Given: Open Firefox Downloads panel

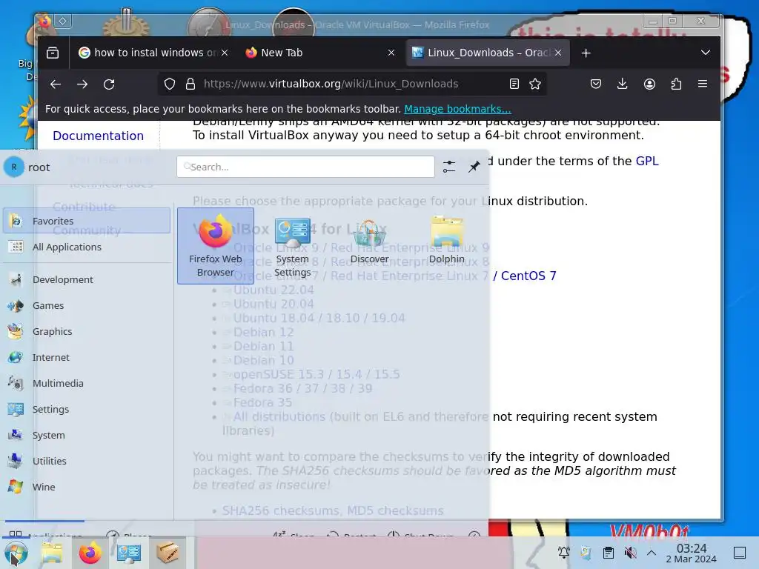Looking at the screenshot, I should pos(623,84).
